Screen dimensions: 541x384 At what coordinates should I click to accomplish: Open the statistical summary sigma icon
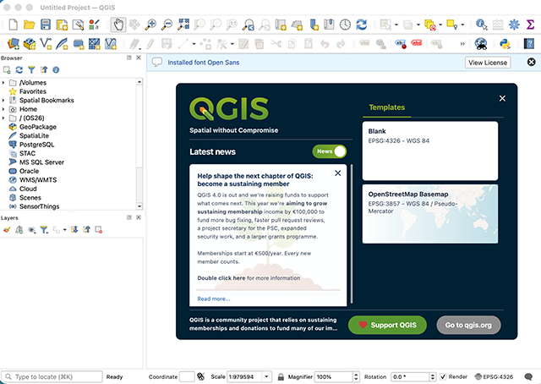coord(530,25)
